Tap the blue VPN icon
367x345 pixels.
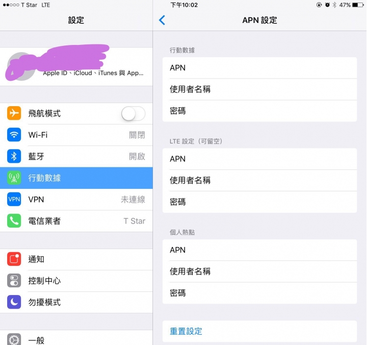14,199
